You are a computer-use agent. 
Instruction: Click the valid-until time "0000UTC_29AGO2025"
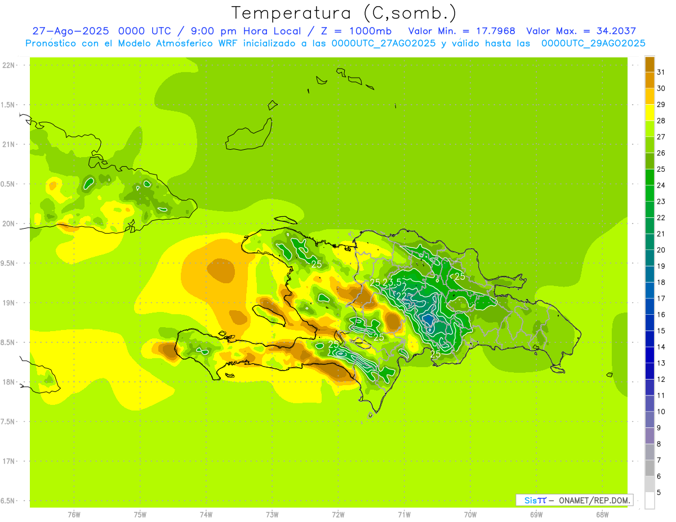point(593,43)
